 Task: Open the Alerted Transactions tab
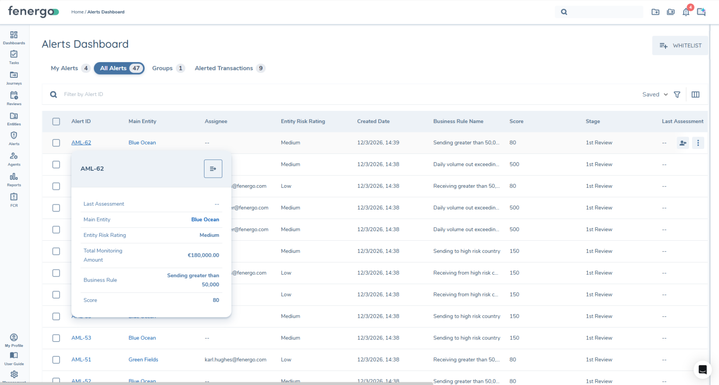230,68
